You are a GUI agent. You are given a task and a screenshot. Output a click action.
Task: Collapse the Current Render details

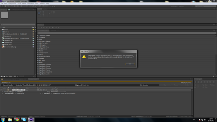pos(2,85)
